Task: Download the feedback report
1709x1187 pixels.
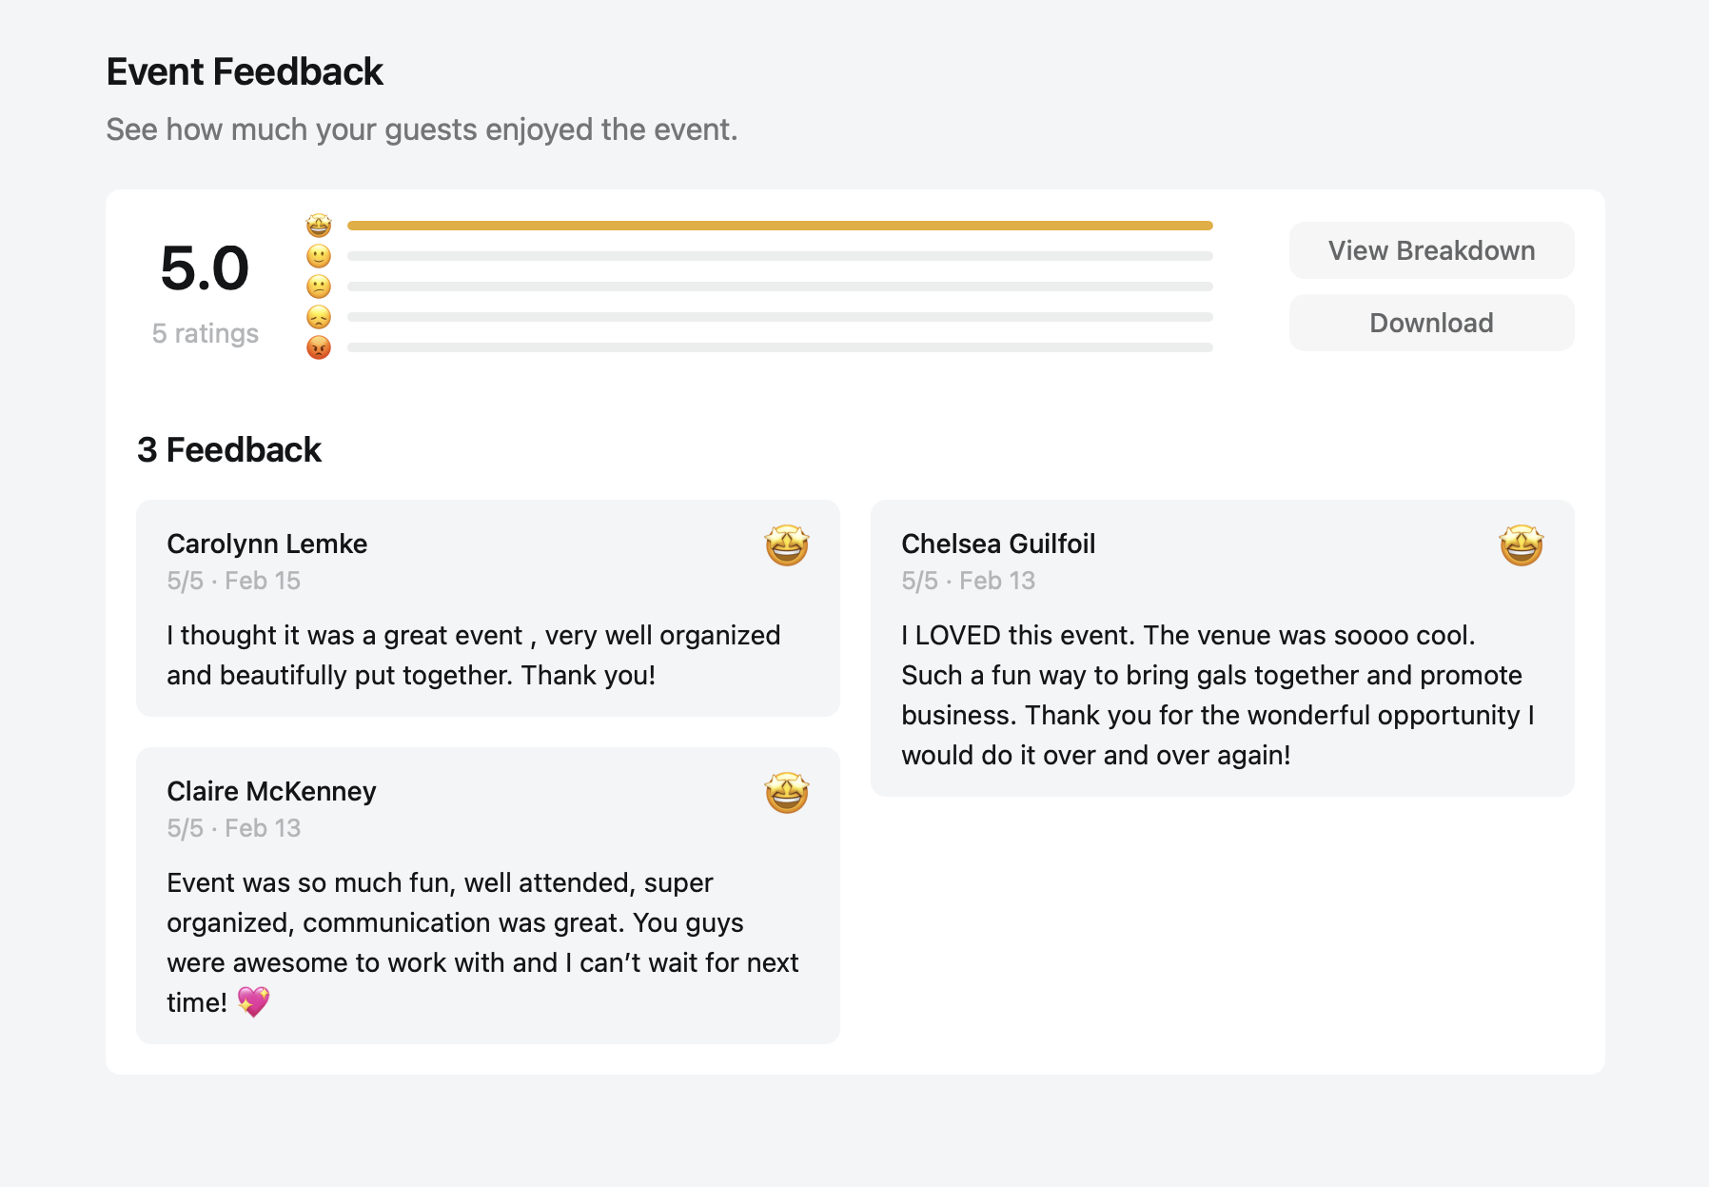Action: 1431,323
